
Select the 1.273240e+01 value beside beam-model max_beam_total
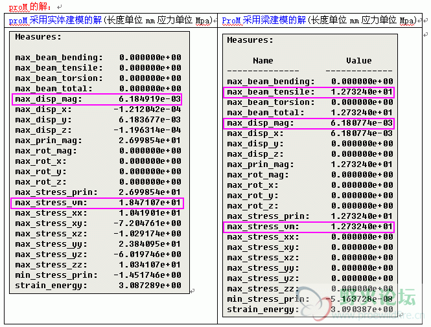362,113
